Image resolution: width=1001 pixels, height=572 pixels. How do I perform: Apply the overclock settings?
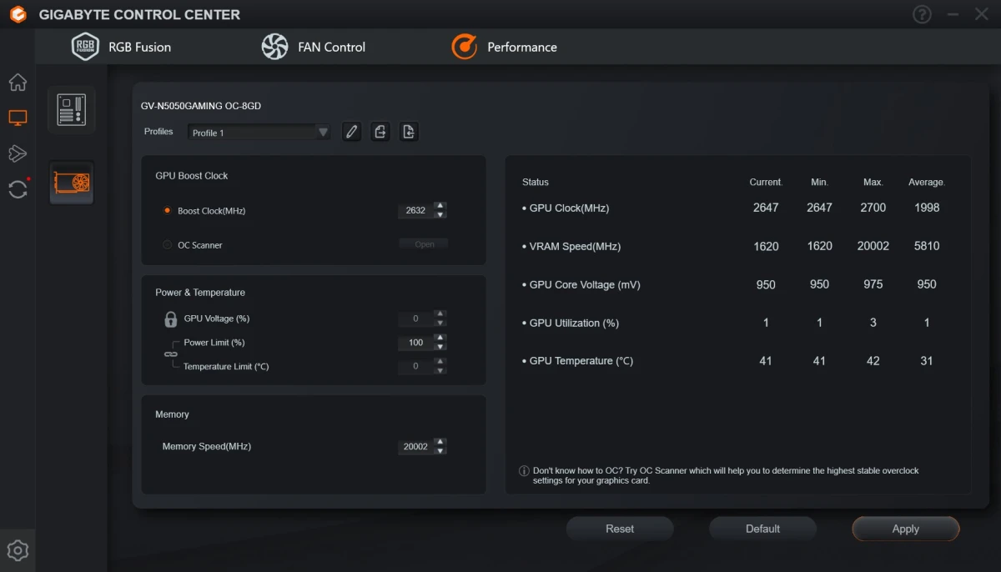pos(906,528)
